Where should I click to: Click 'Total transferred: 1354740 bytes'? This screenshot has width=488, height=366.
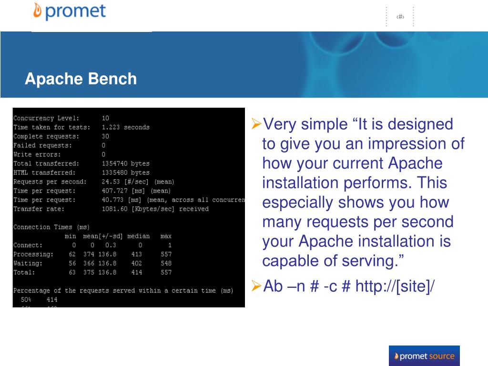pyautogui.click(x=81, y=163)
